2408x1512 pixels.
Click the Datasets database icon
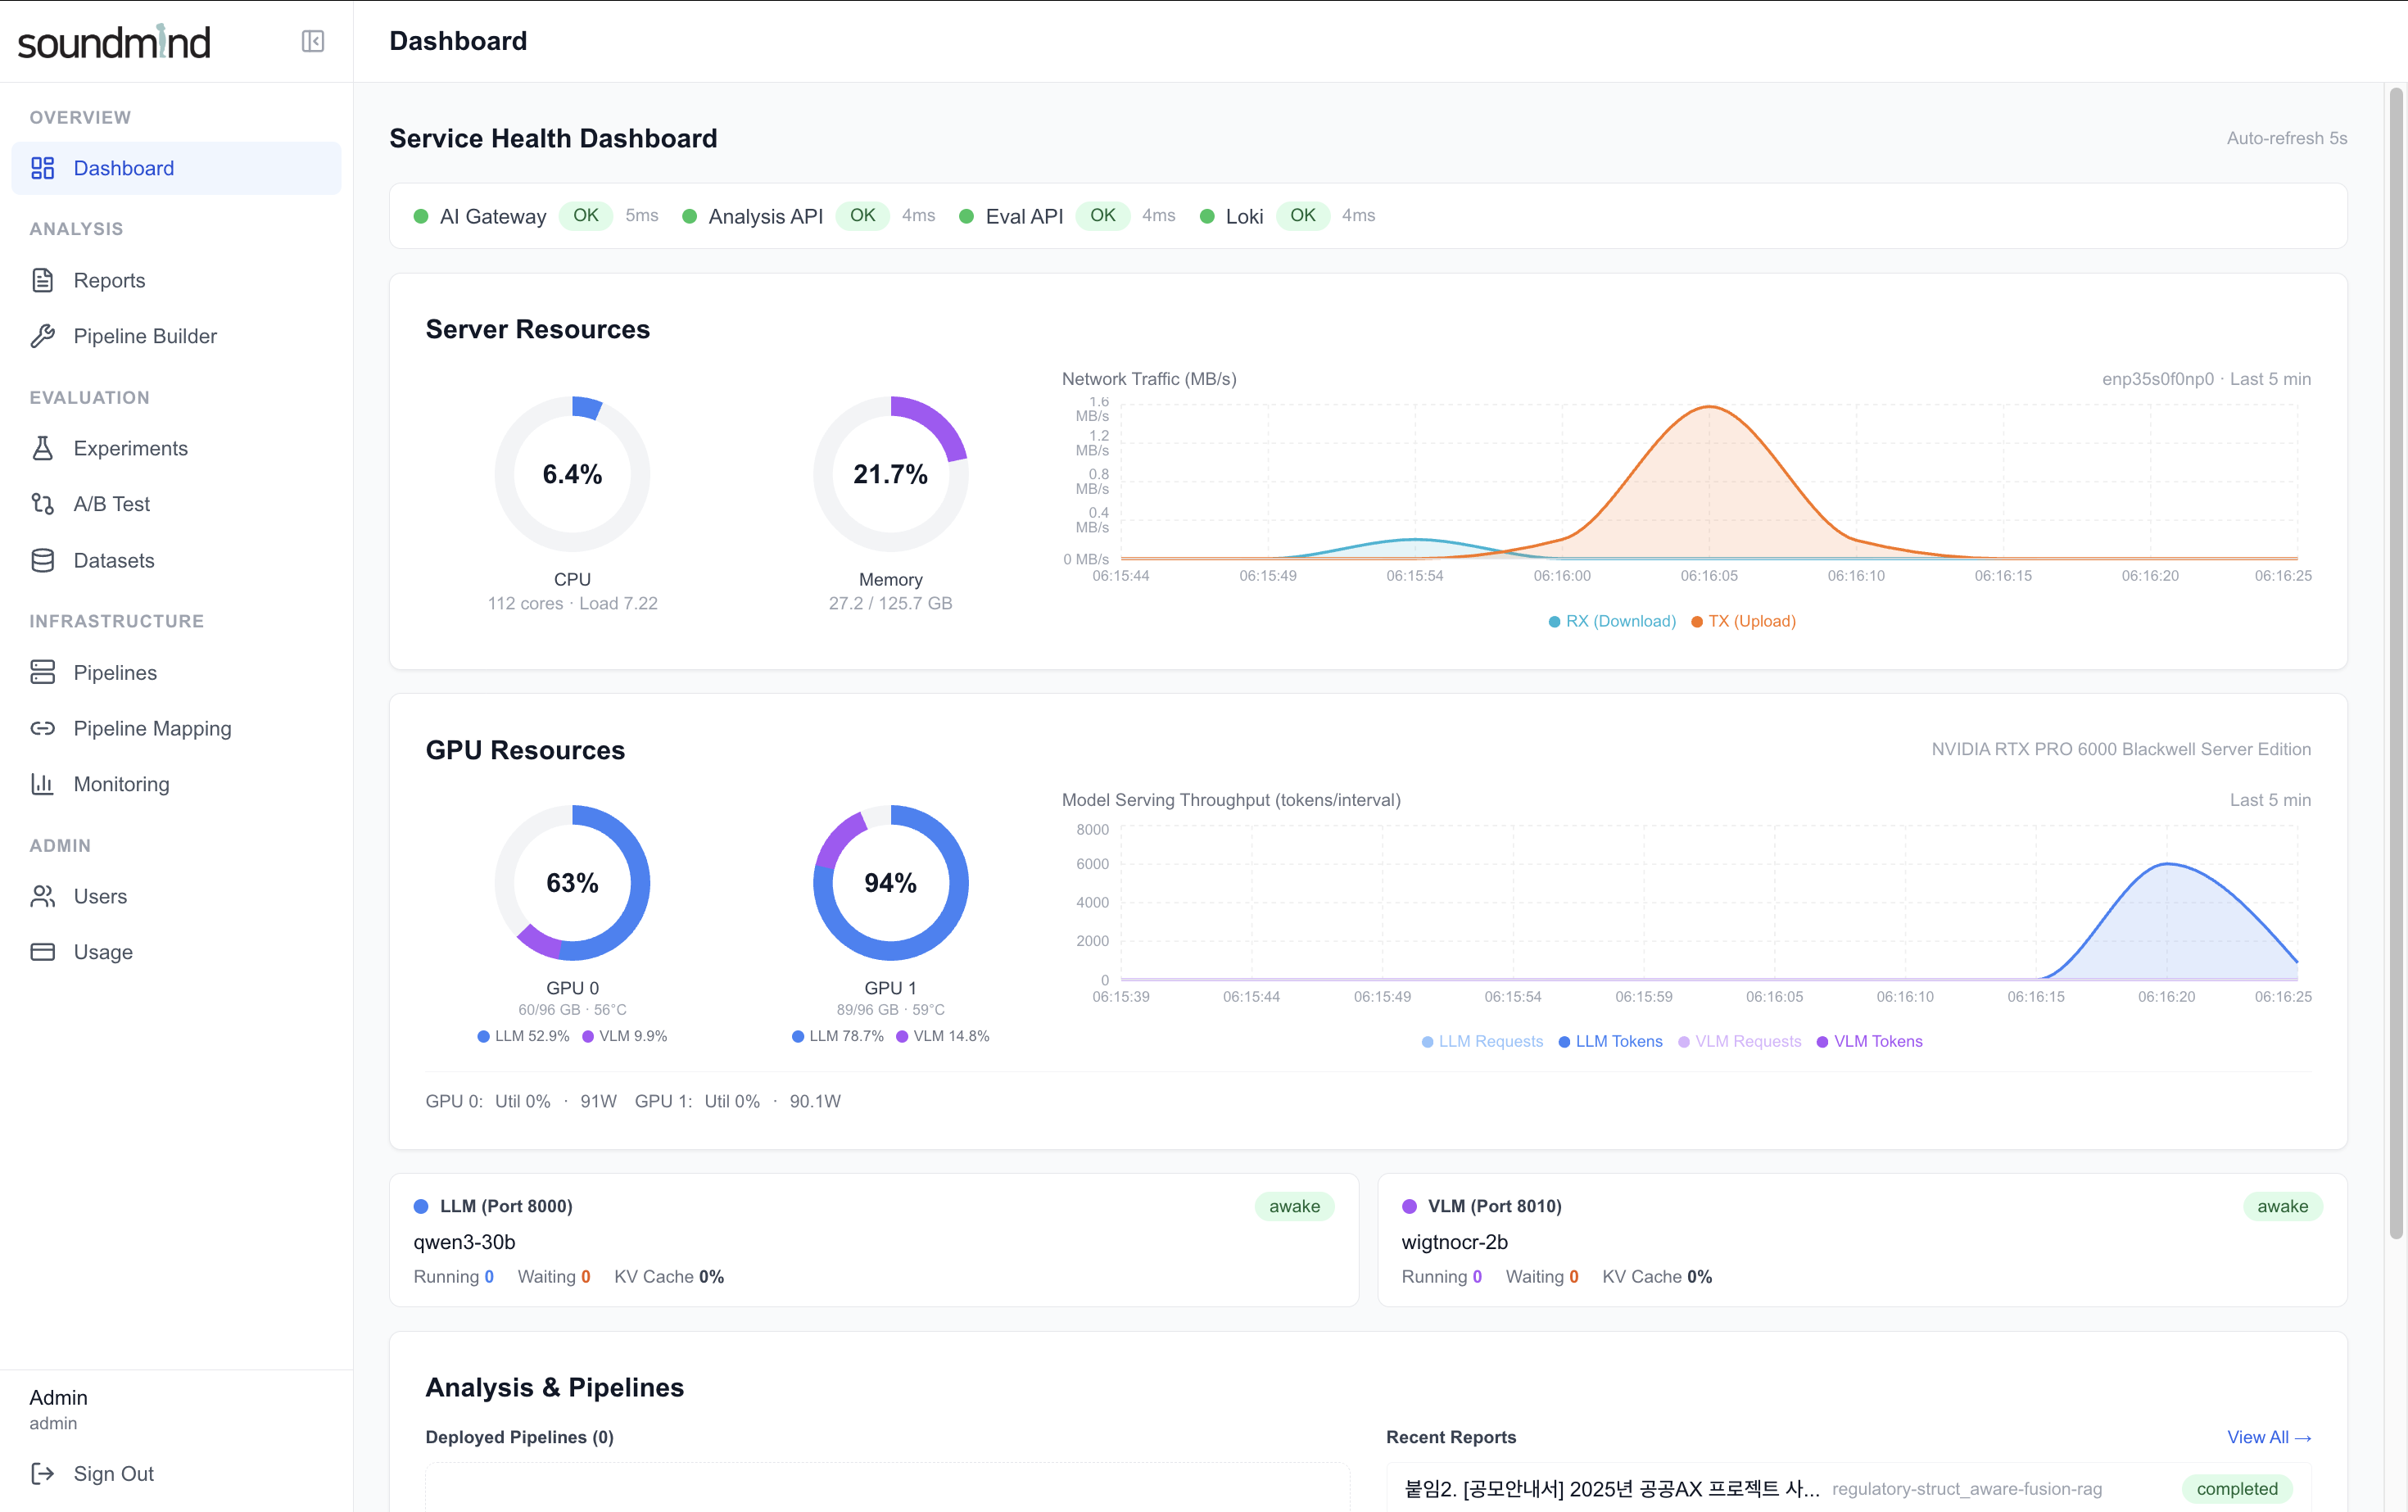[43, 560]
